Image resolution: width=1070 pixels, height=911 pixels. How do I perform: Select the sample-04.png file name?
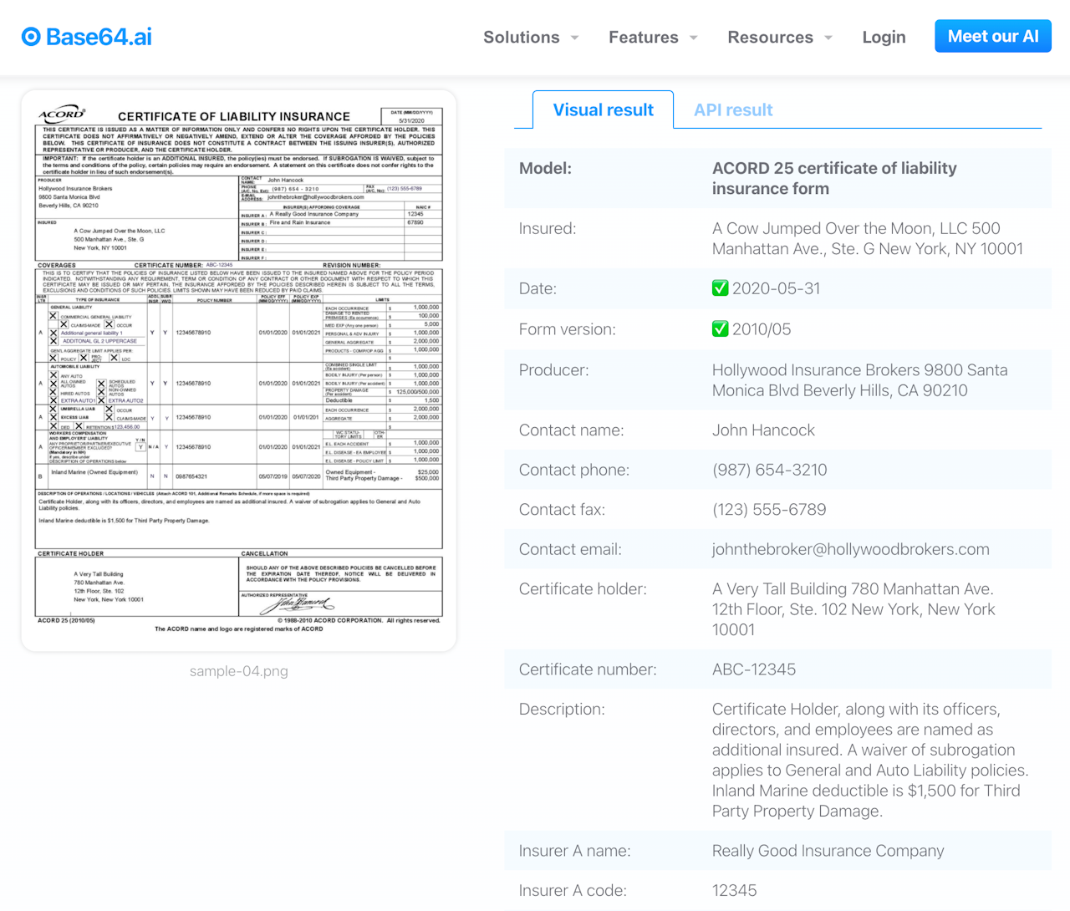pos(239,671)
